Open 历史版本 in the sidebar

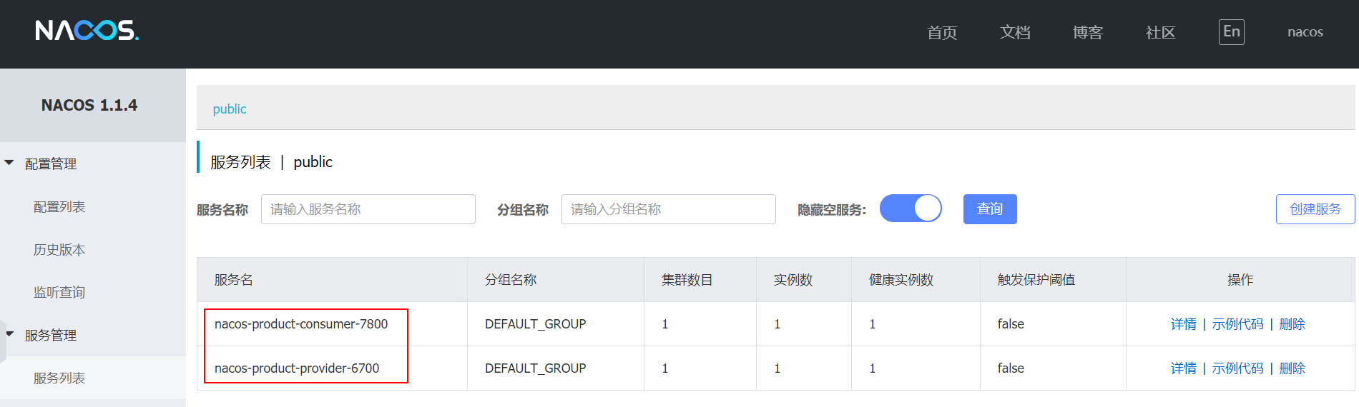59,249
